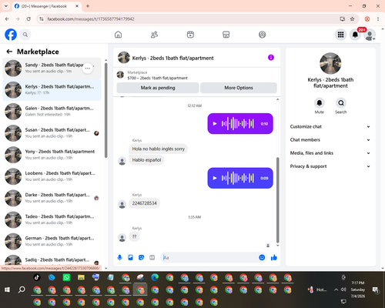The height and width of the screenshot is (308, 385).
Task: Open Loobens' conversation in the list
Action: click(x=52, y=176)
